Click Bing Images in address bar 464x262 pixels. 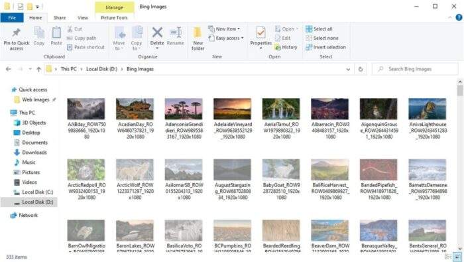coord(140,69)
